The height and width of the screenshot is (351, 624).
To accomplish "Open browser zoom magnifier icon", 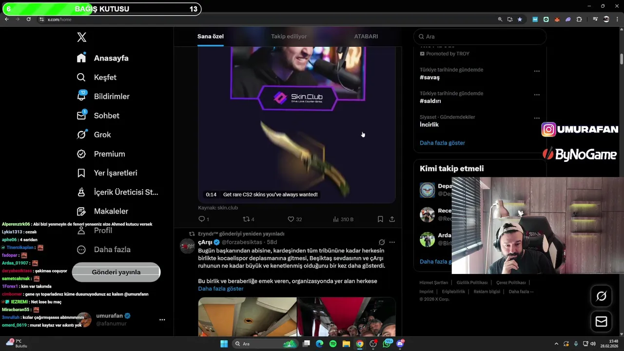I will pos(500,19).
